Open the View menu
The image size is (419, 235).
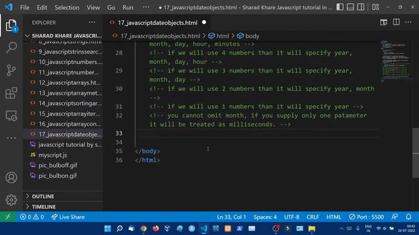93,7
